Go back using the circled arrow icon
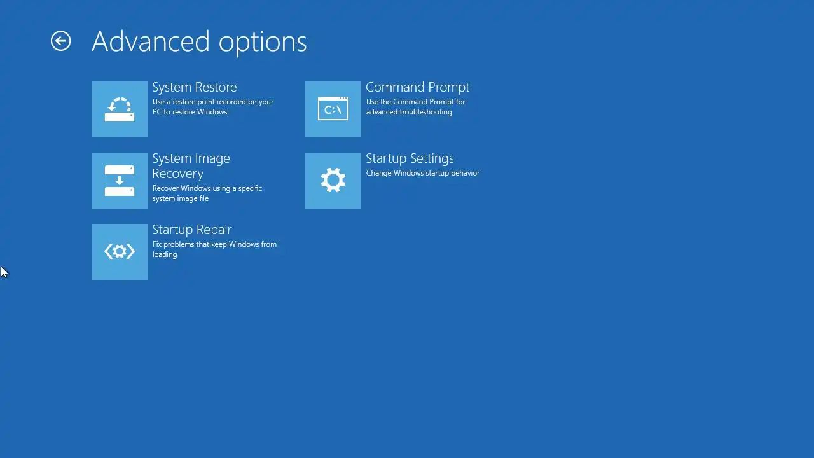814x458 pixels. tap(61, 41)
